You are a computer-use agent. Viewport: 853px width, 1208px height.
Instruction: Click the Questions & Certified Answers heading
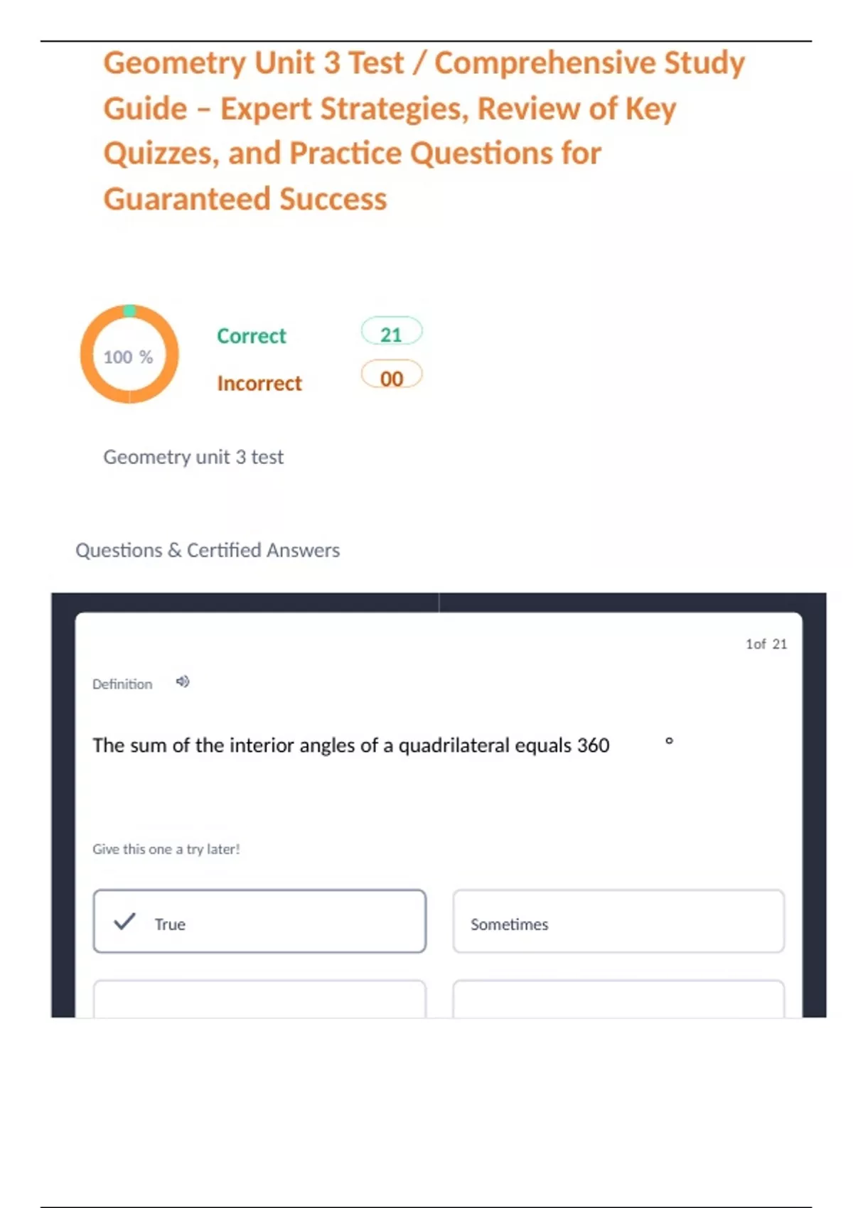(208, 550)
